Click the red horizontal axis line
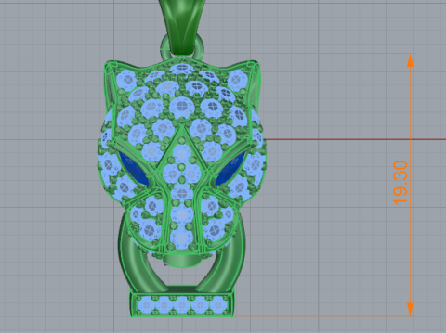This screenshot has width=446, height=334. click(x=355, y=139)
